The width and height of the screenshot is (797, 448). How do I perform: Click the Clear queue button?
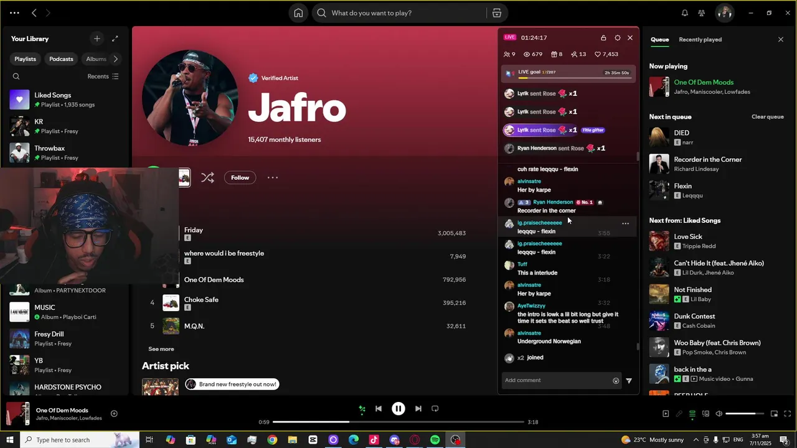point(767,117)
